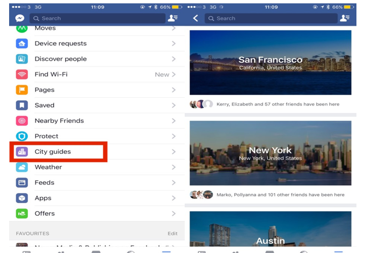
Task: Tap the pink Nearby Friends icon
Action: (x=22, y=121)
